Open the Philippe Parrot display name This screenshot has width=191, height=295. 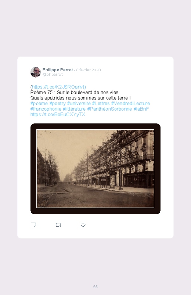[x=58, y=70]
